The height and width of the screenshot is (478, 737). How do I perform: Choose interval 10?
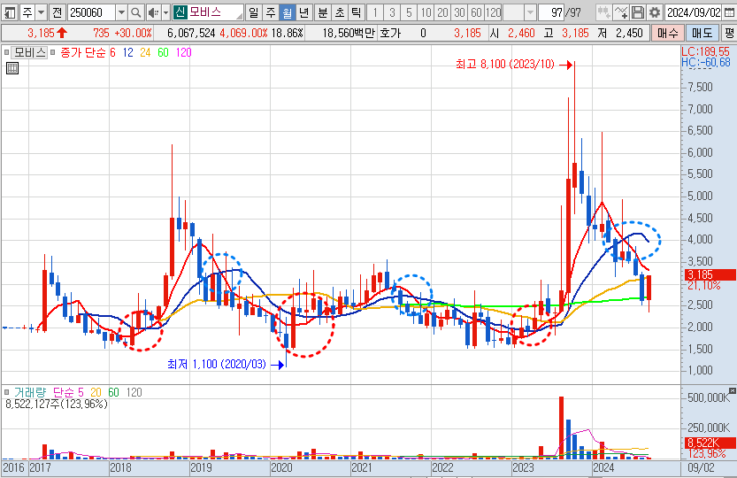[426, 12]
